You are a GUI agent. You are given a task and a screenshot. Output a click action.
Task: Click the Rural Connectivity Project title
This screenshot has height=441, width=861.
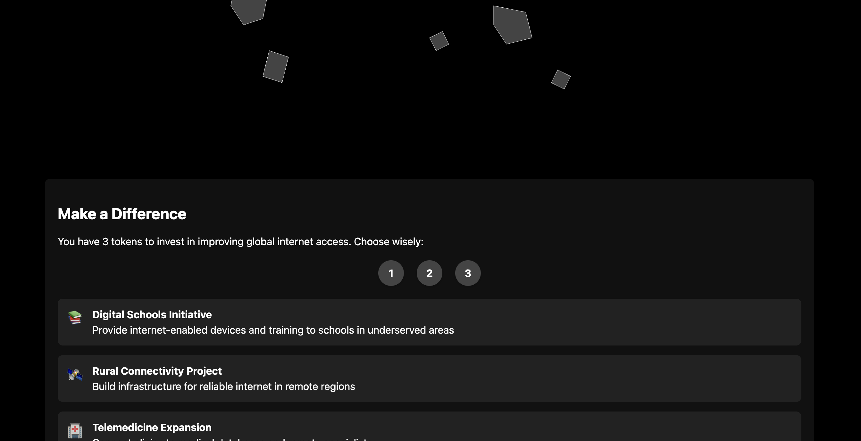157,371
